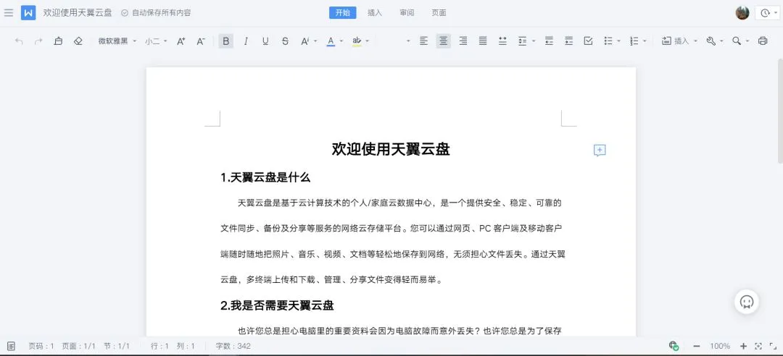This screenshot has width=783, height=356.
Task: Click the 自动保存所有内容 status label
Action: tap(157, 13)
